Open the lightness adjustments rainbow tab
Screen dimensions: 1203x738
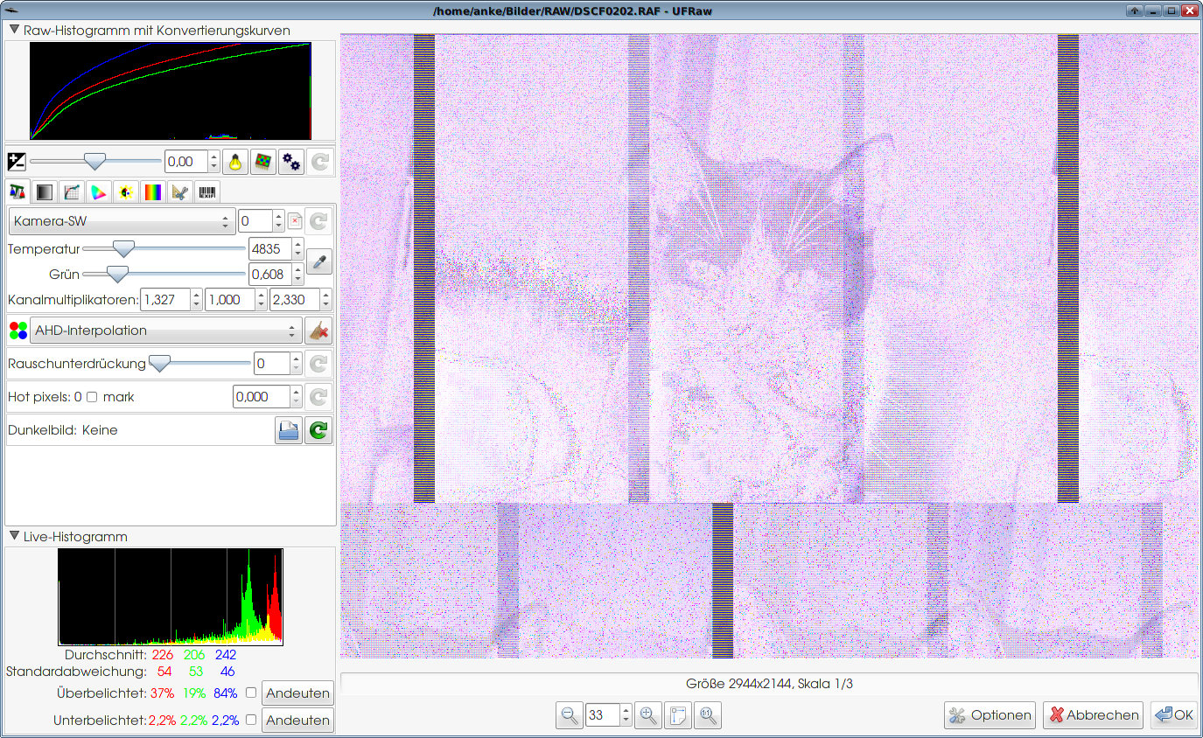pyautogui.click(x=153, y=191)
